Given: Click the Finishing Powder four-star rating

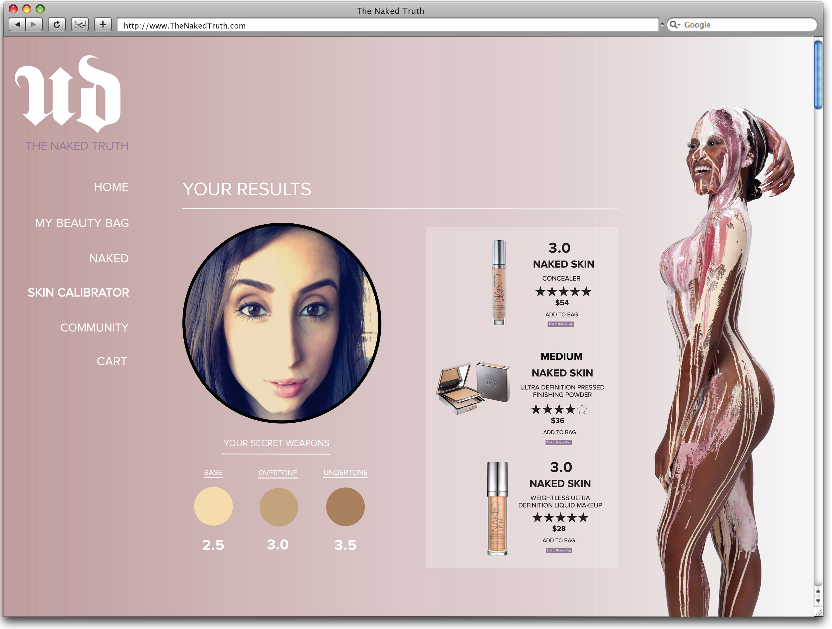Looking at the screenshot, I should [x=559, y=409].
